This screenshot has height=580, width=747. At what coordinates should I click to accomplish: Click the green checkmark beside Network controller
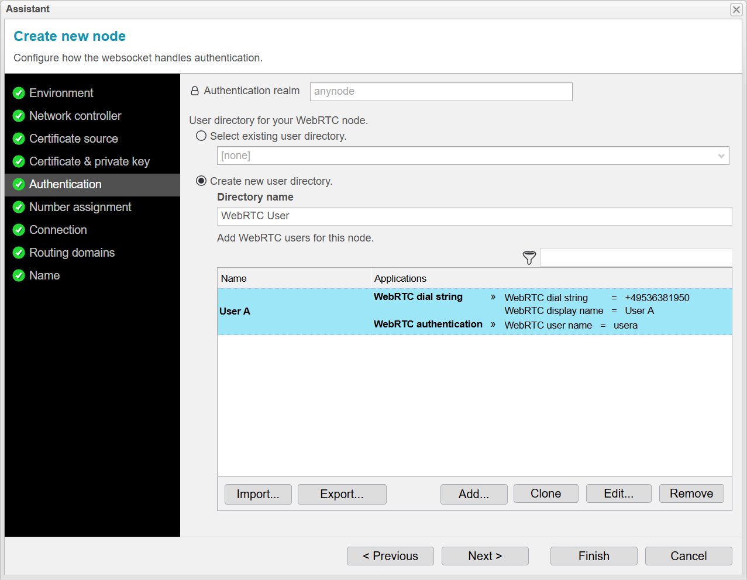(18, 115)
